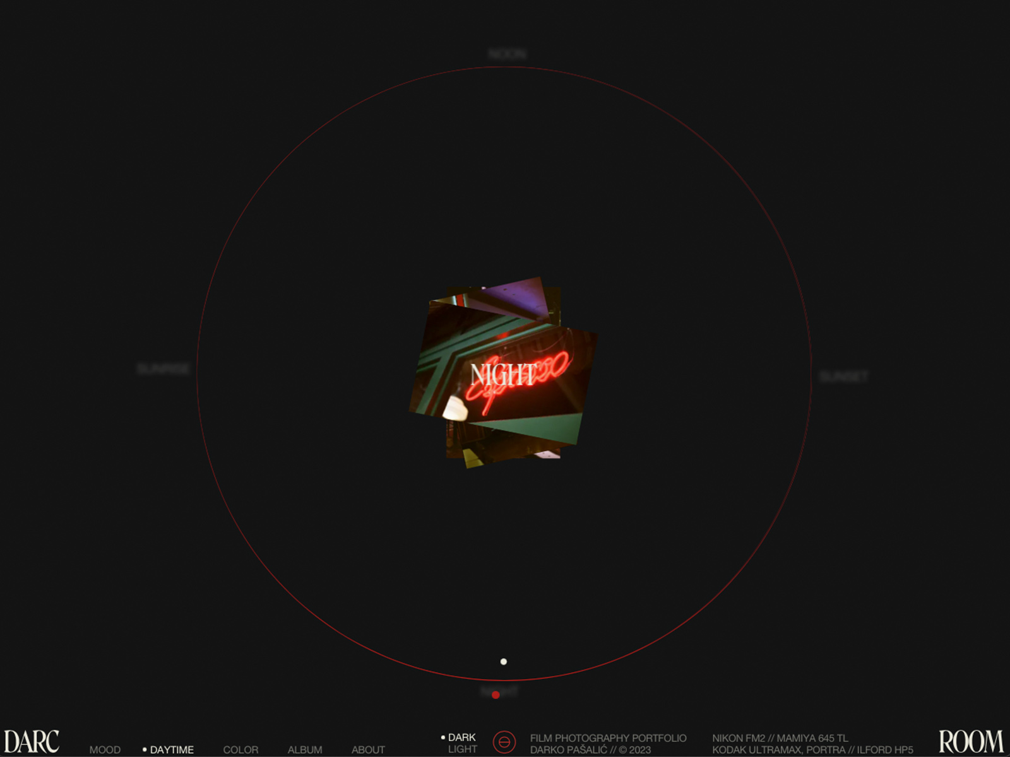The image size is (1010, 757).
Task: Go to the COLOR section
Action: point(241,749)
